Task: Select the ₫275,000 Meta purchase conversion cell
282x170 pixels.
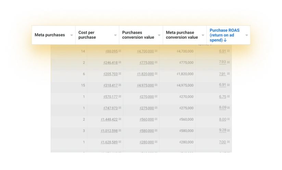Action: click(x=186, y=108)
